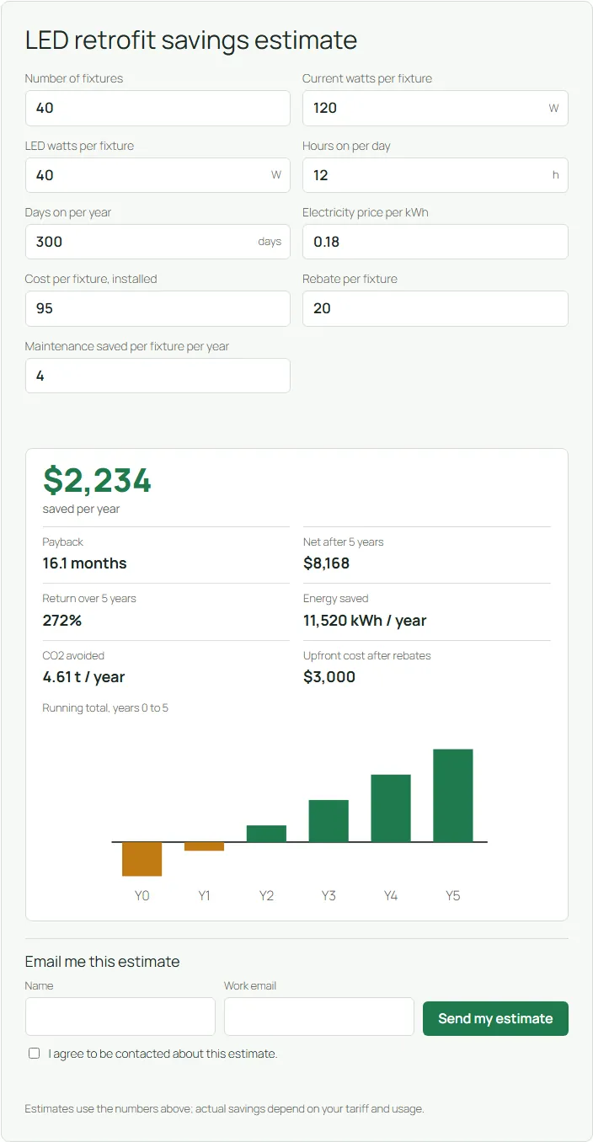This screenshot has width=593, height=1142.
Task: Select the Y3 green bar
Action: point(329,821)
